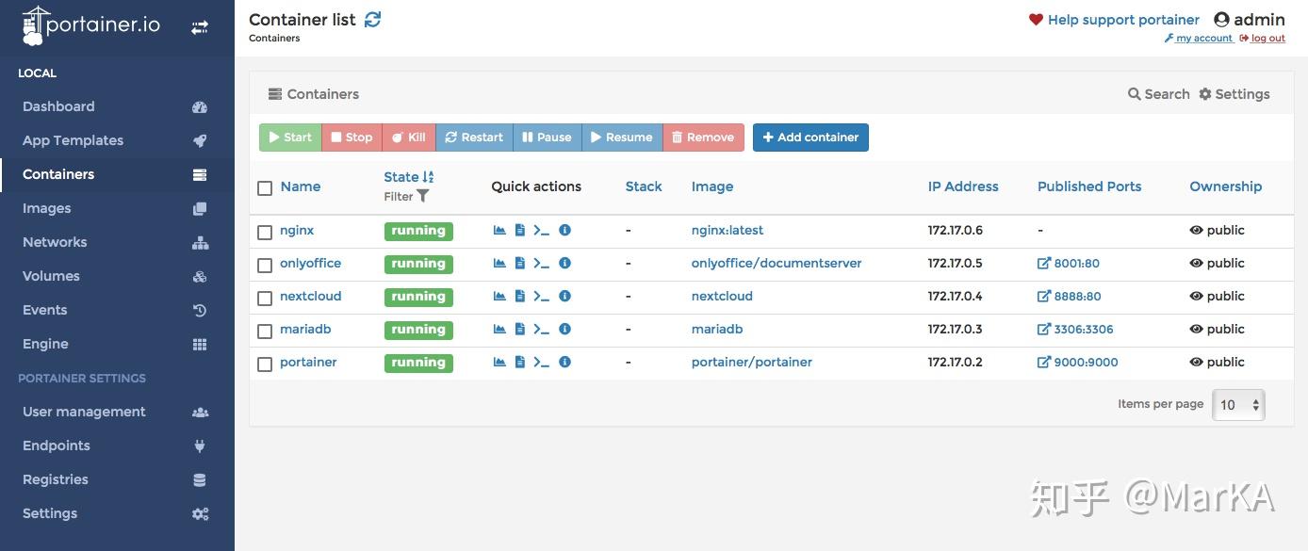Tick the checkbox for nextcloud container
1308x551 pixels.
(x=265, y=298)
